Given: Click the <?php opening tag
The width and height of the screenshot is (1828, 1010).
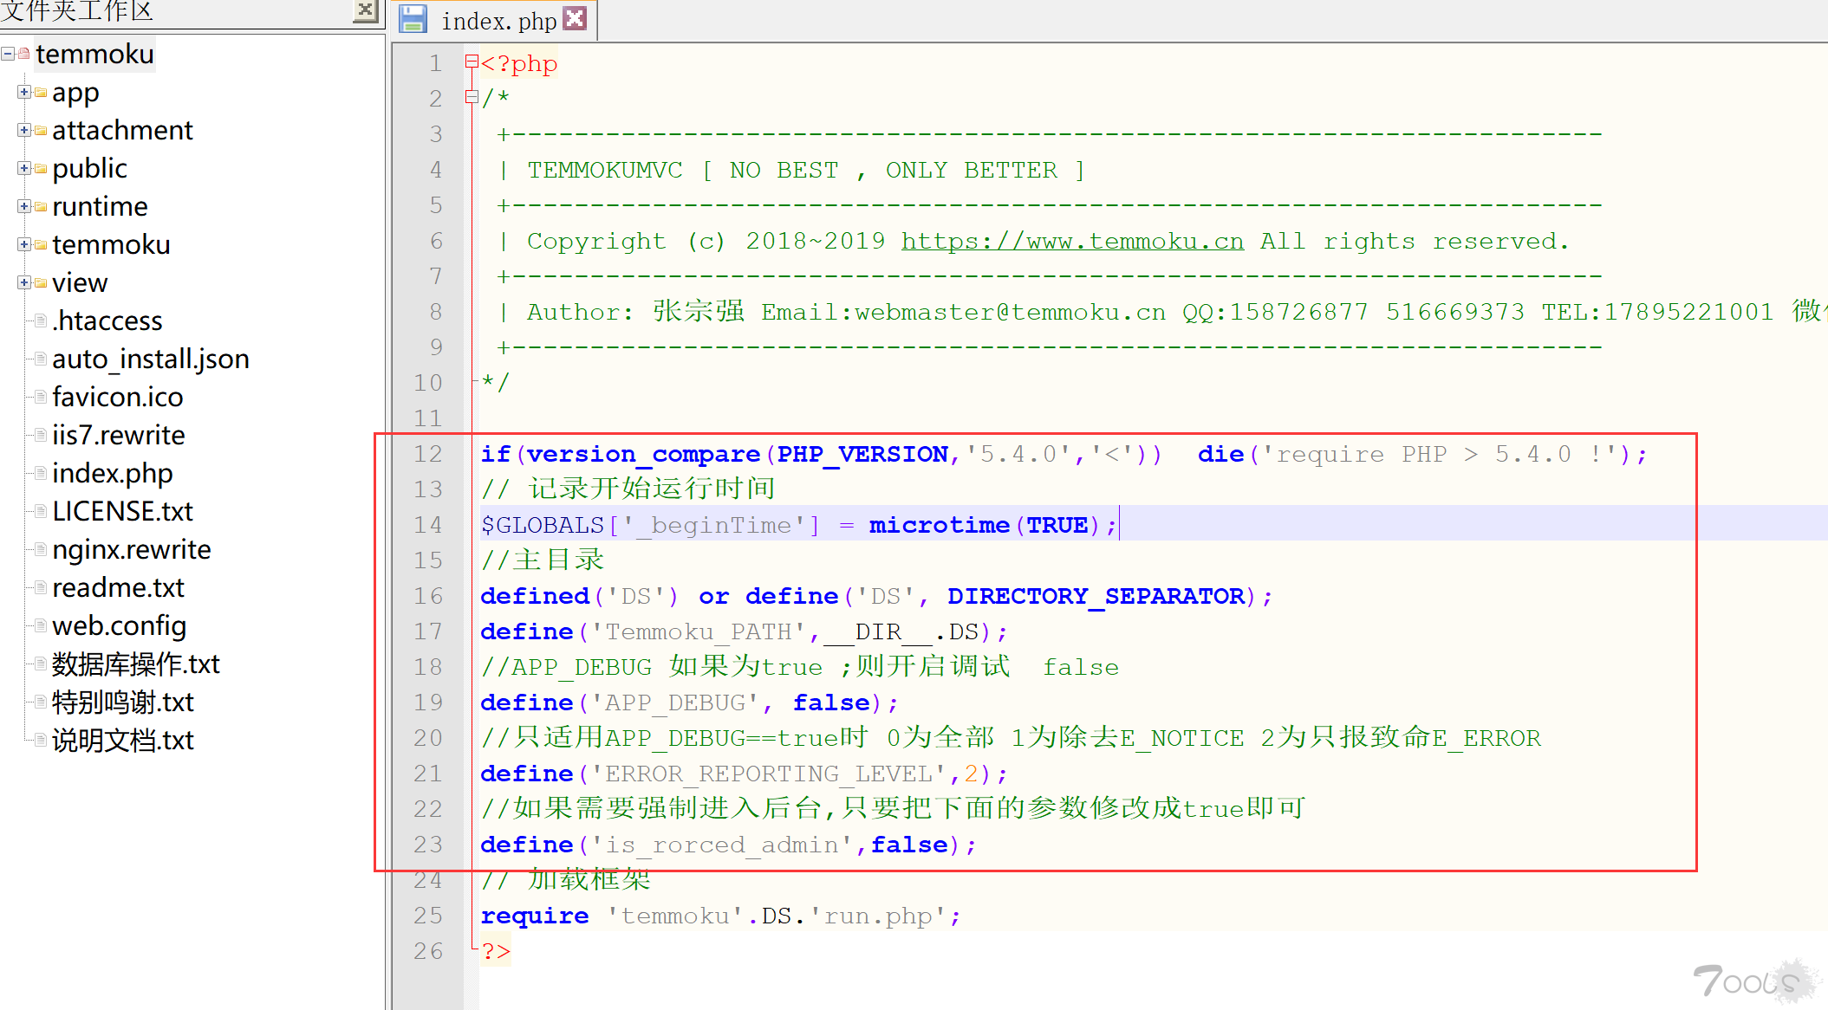Looking at the screenshot, I should (x=519, y=63).
